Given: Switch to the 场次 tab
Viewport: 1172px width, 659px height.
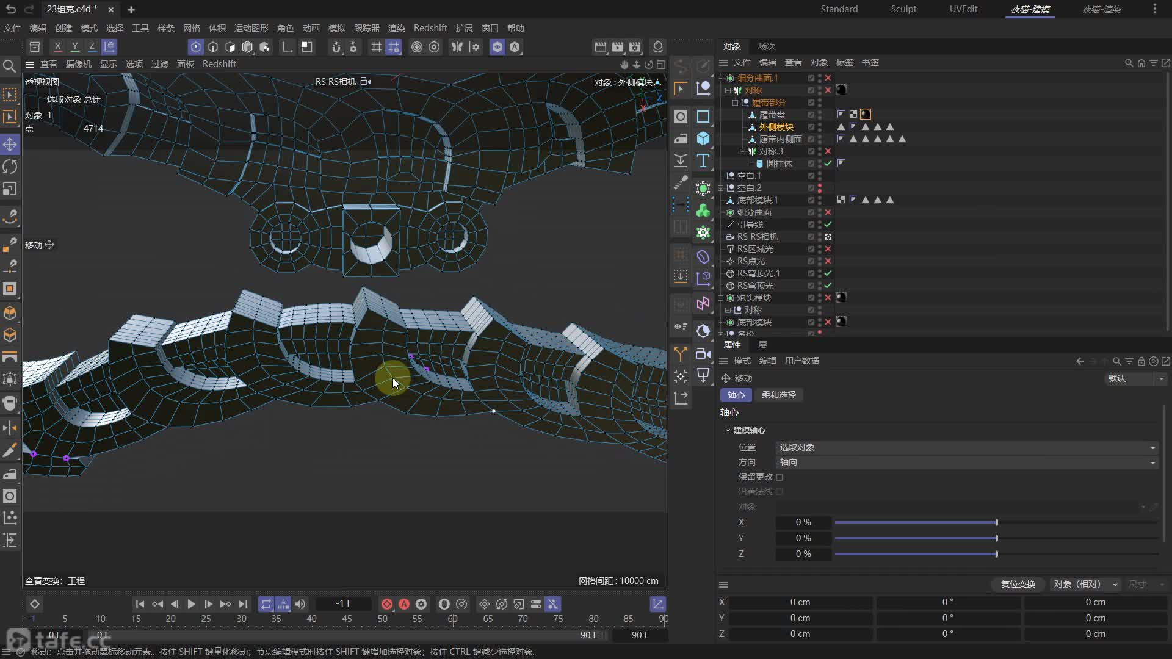Looking at the screenshot, I should [767, 46].
